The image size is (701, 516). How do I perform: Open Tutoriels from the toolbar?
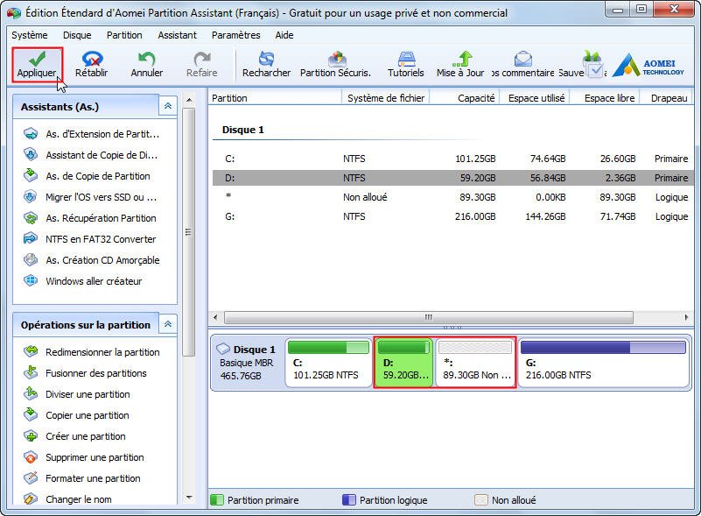tap(406, 65)
